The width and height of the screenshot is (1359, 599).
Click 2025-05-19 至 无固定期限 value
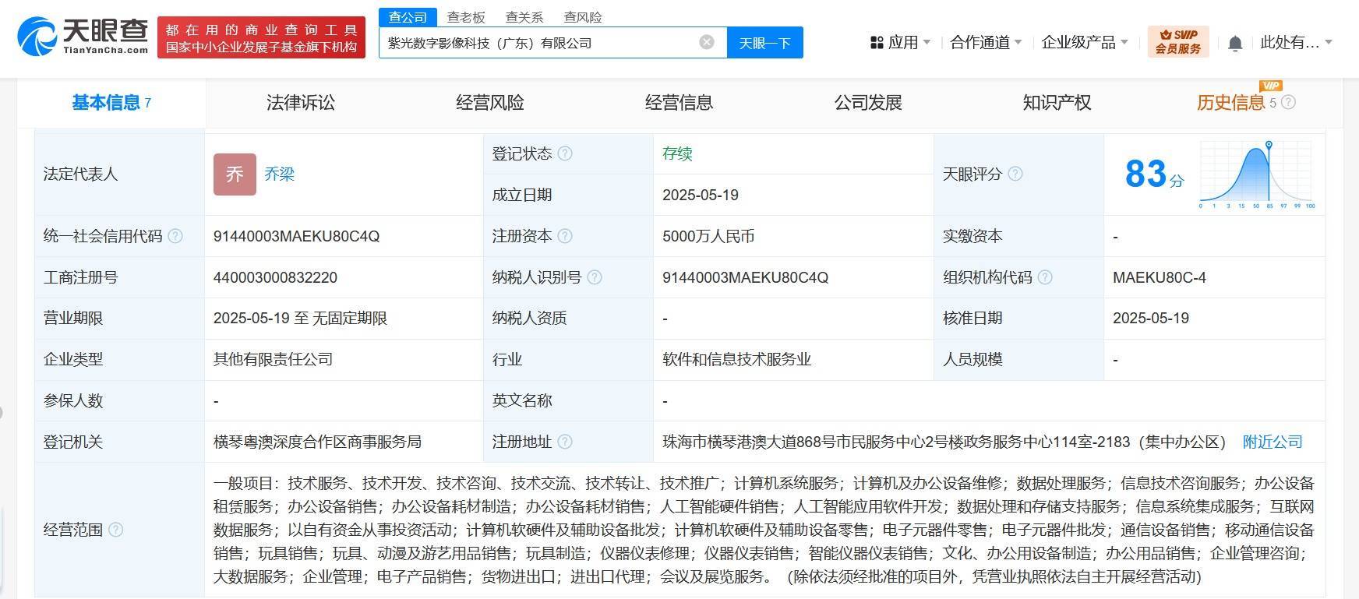click(300, 318)
